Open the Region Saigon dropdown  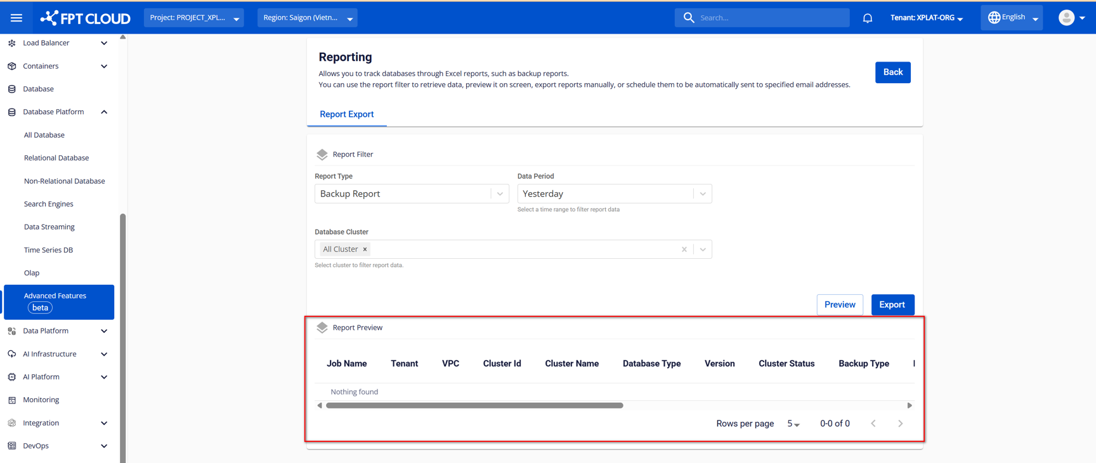pos(308,18)
